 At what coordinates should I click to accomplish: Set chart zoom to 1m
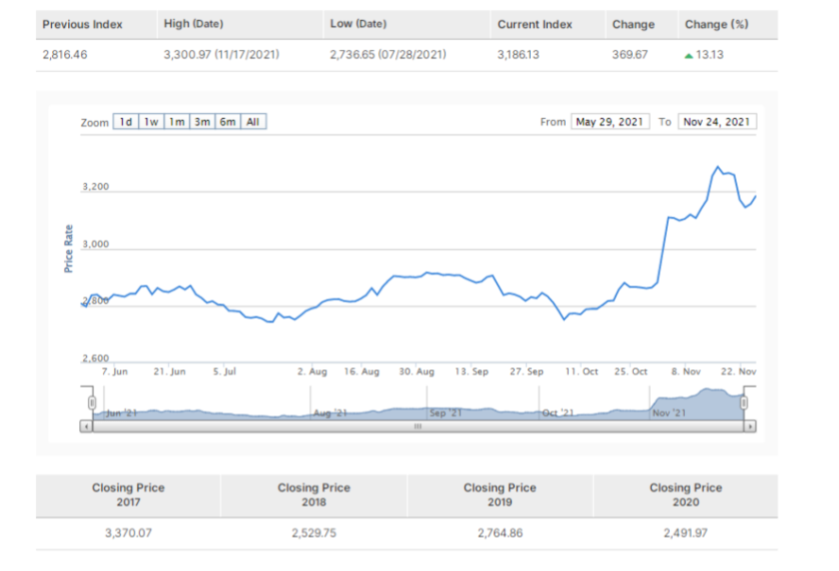point(177,122)
